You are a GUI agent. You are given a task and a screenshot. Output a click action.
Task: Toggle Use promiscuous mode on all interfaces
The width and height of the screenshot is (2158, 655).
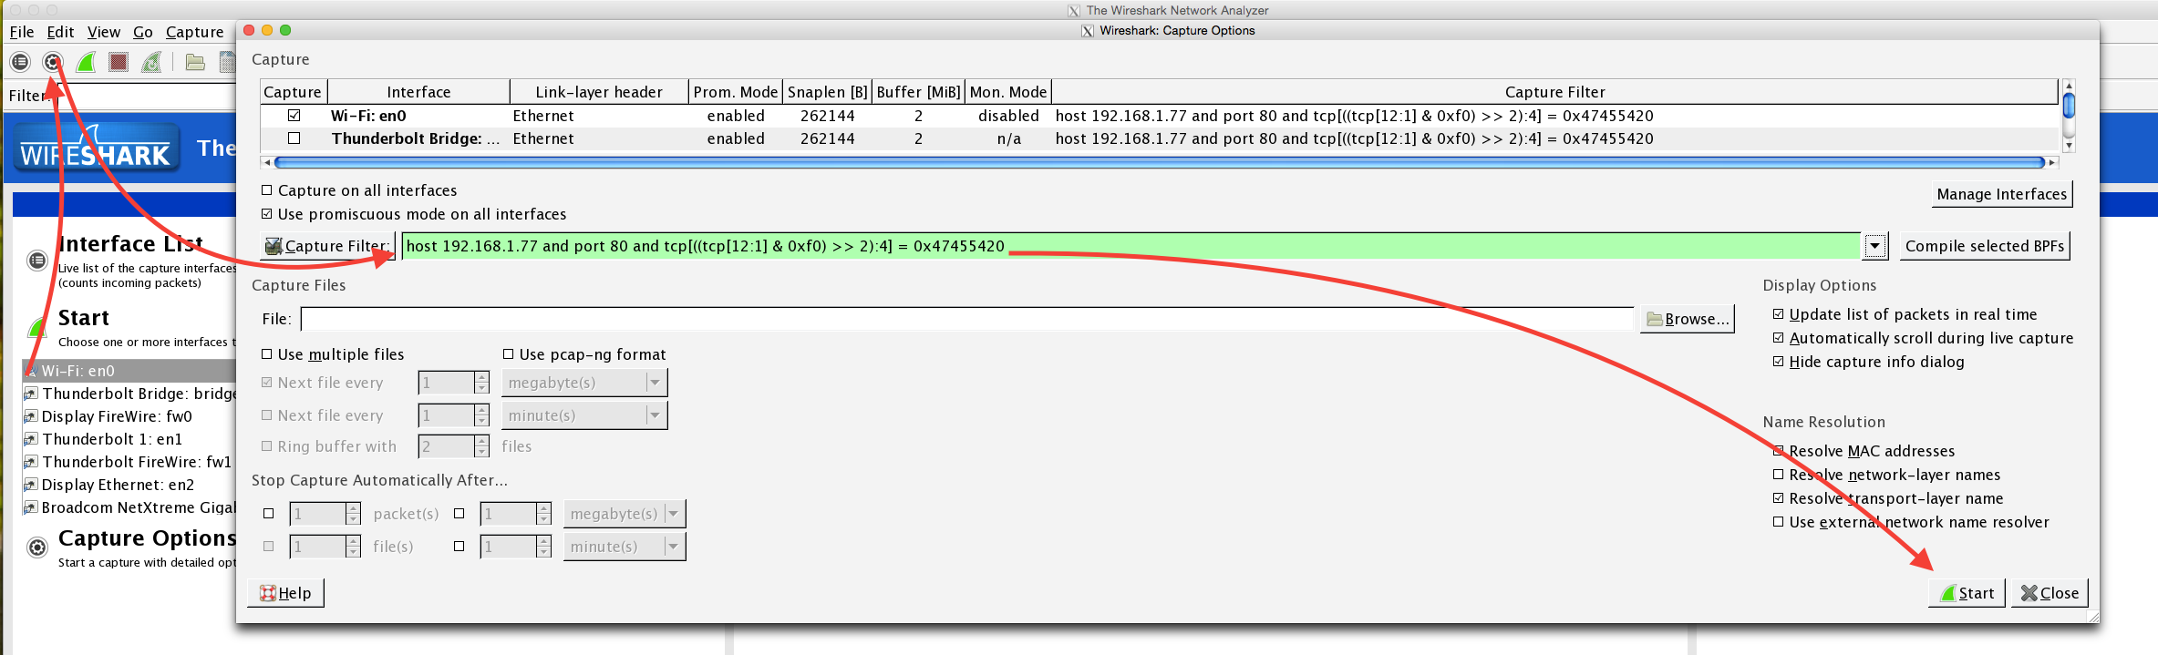pos(267,214)
